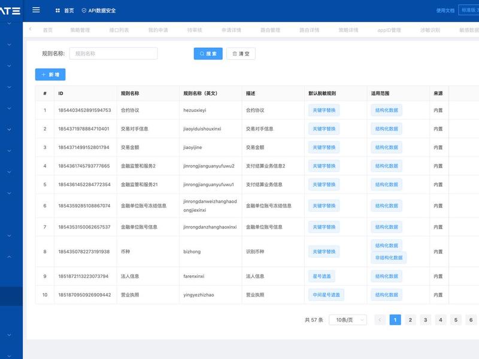
Task: Switch to the 路由管理 tab
Action: pos(271,30)
